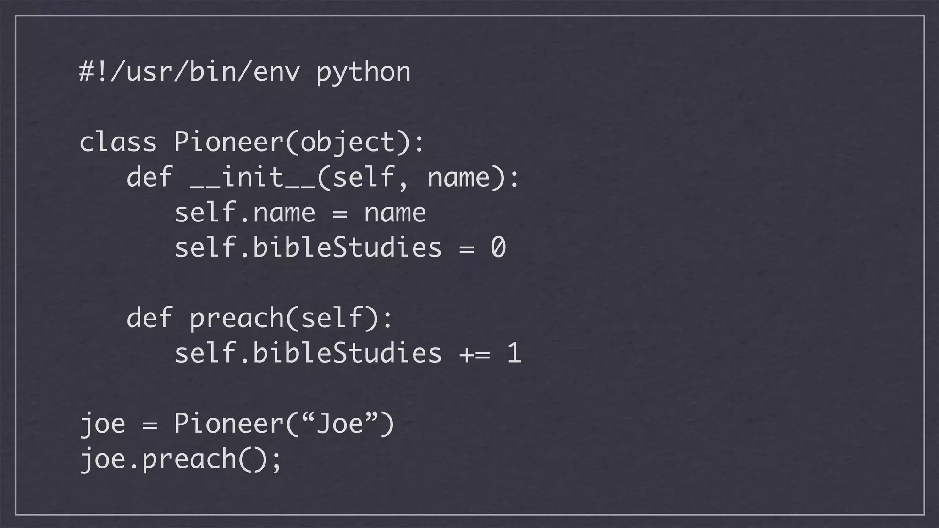Image resolution: width=939 pixels, height=528 pixels.
Task: Click the 'def' keyword before __init__
Action: tap(149, 177)
